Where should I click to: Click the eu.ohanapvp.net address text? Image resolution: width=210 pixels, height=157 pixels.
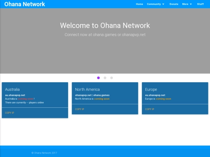[155, 95]
